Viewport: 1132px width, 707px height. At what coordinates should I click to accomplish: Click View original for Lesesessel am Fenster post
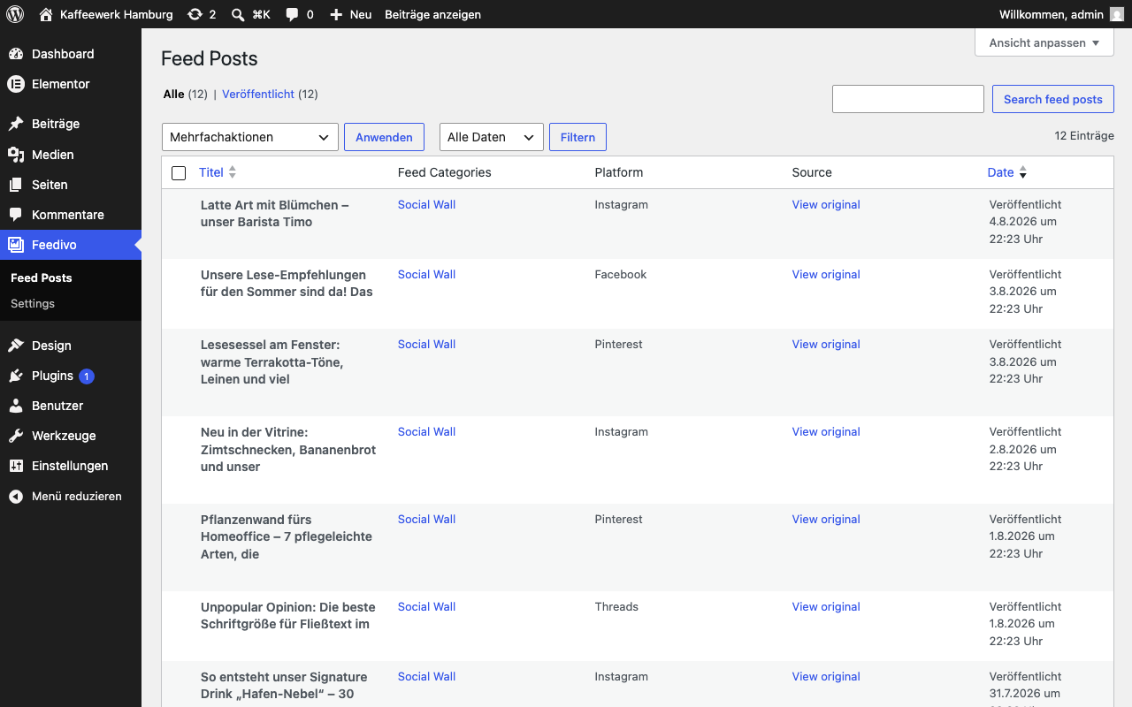pyautogui.click(x=826, y=344)
